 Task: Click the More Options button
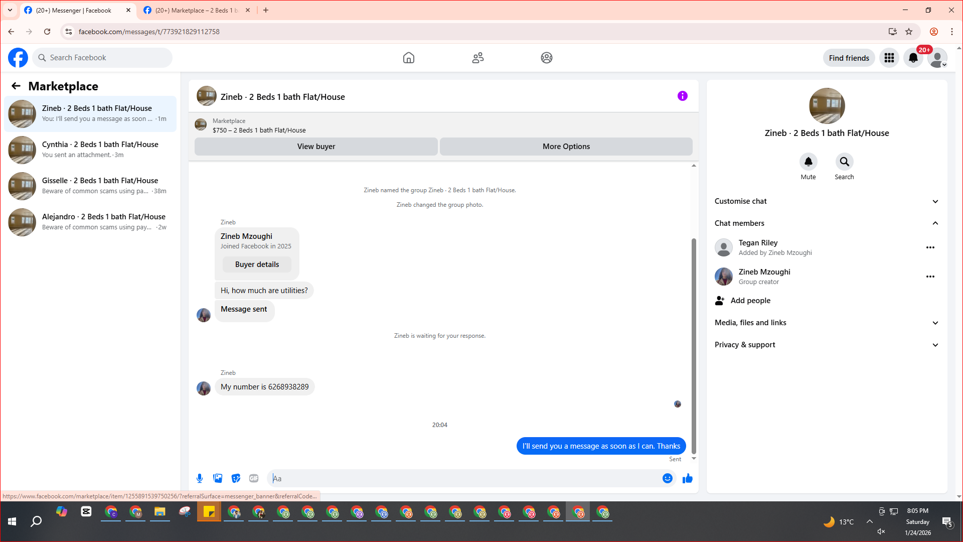pos(566,147)
